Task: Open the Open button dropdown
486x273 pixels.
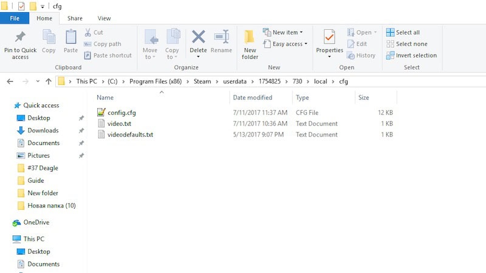Action: 375,32
